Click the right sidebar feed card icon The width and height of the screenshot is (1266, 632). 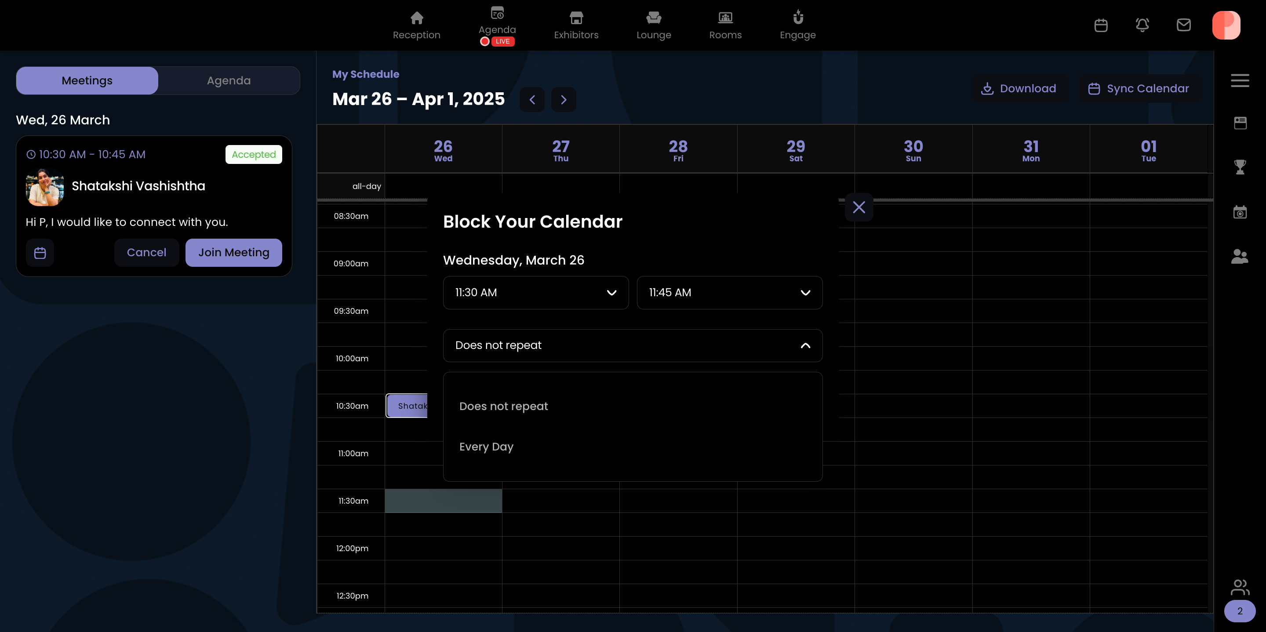point(1240,123)
